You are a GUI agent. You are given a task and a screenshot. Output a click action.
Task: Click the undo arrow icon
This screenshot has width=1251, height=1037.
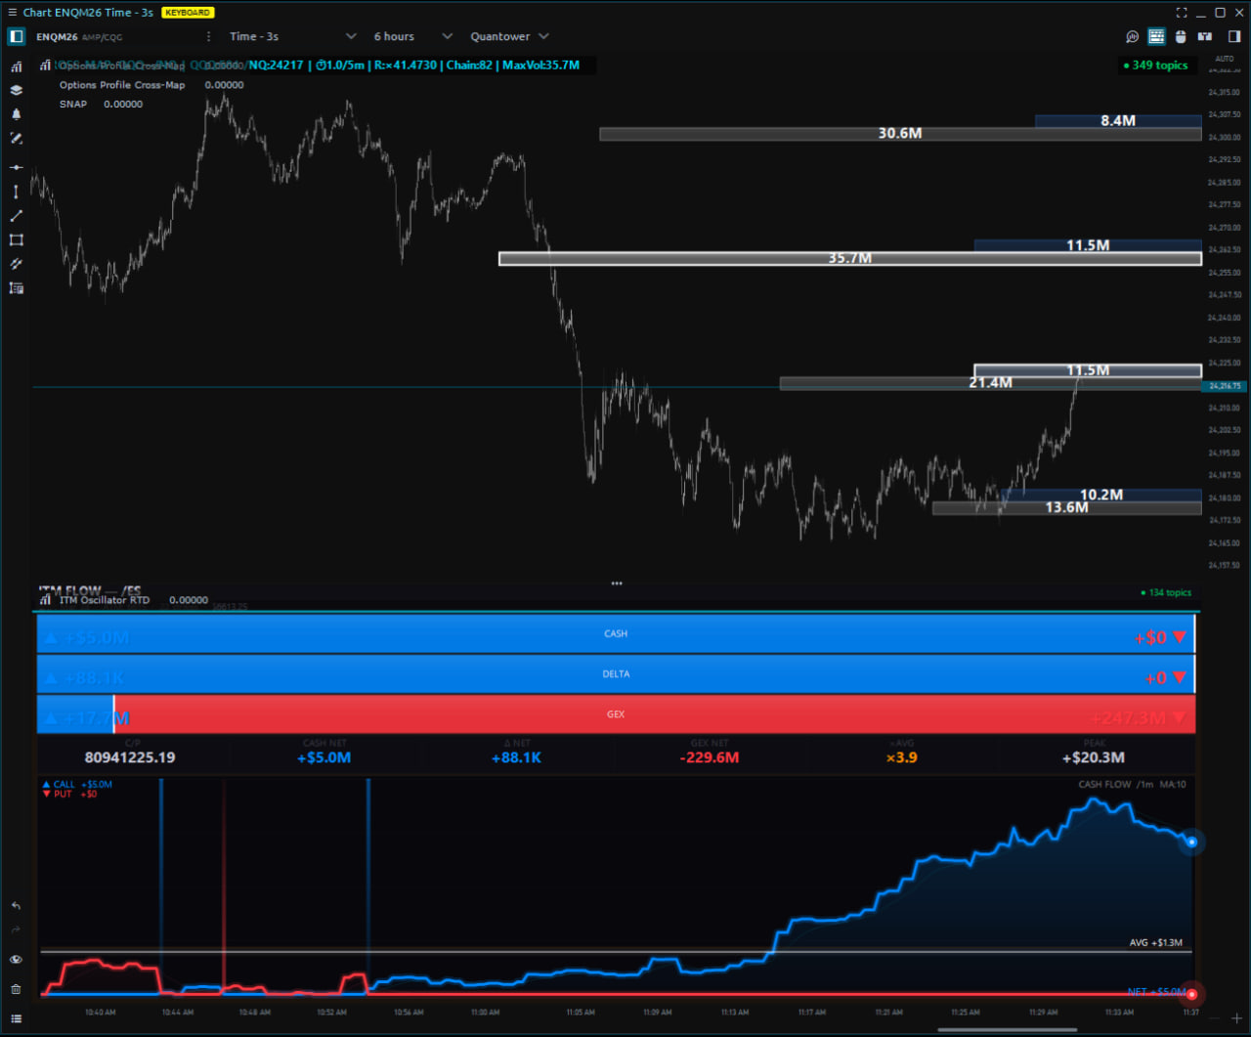pyautogui.click(x=16, y=906)
